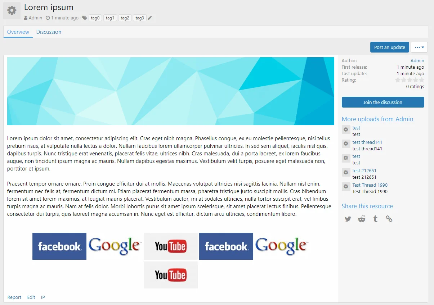Screen dimensions: 434x305
Task: Select the Overview tab
Action: click(18, 32)
